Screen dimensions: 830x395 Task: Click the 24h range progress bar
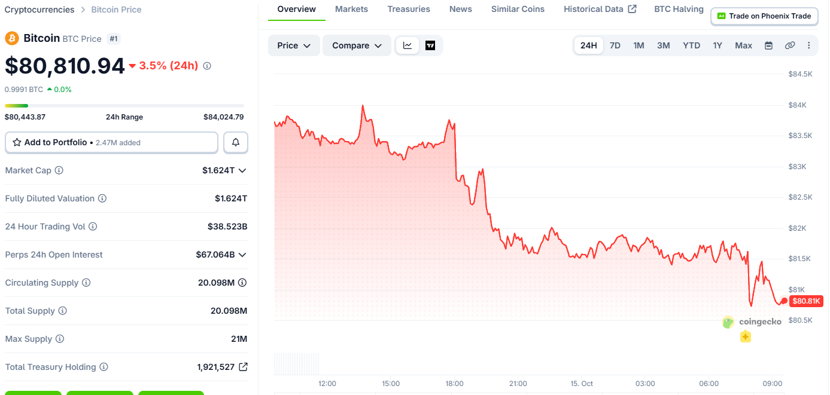coord(124,106)
